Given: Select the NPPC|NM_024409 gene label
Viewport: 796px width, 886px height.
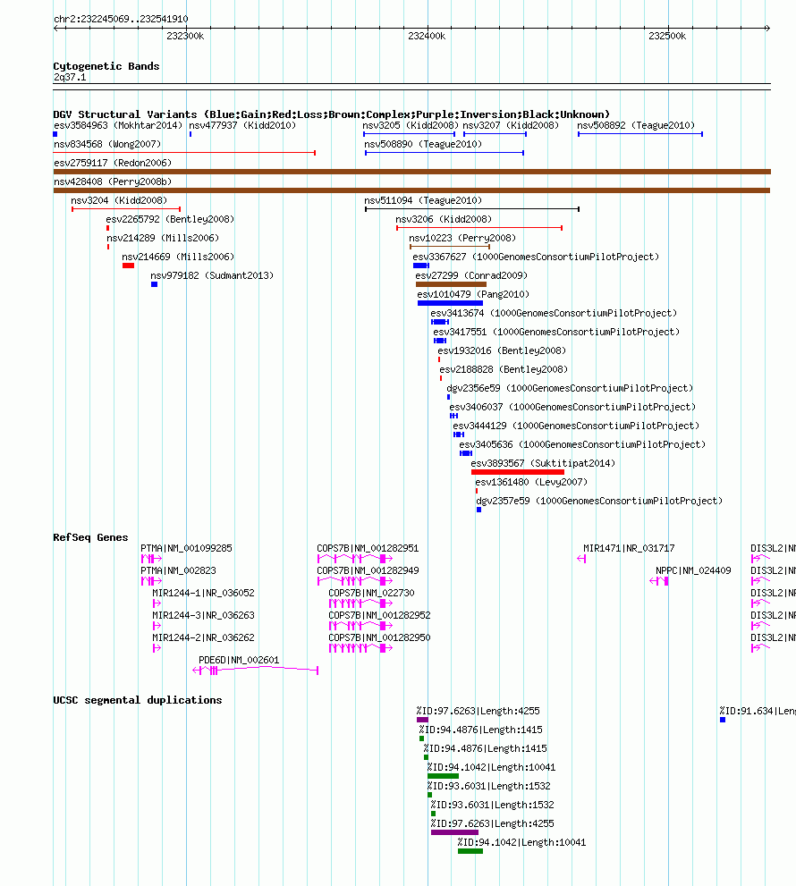Looking at the screenshot, I should coord(693,570).
